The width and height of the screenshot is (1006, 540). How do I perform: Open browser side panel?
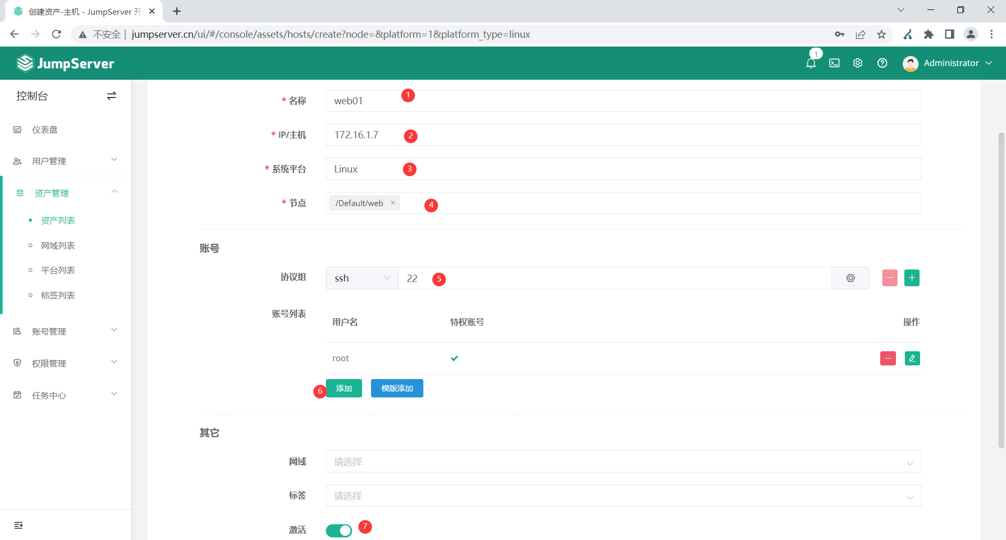(x=949, y=34)
